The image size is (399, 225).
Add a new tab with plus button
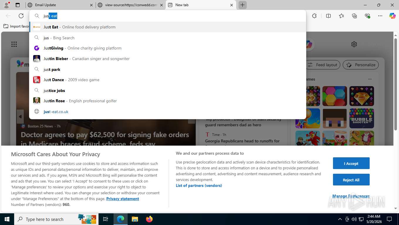[243, 5]
